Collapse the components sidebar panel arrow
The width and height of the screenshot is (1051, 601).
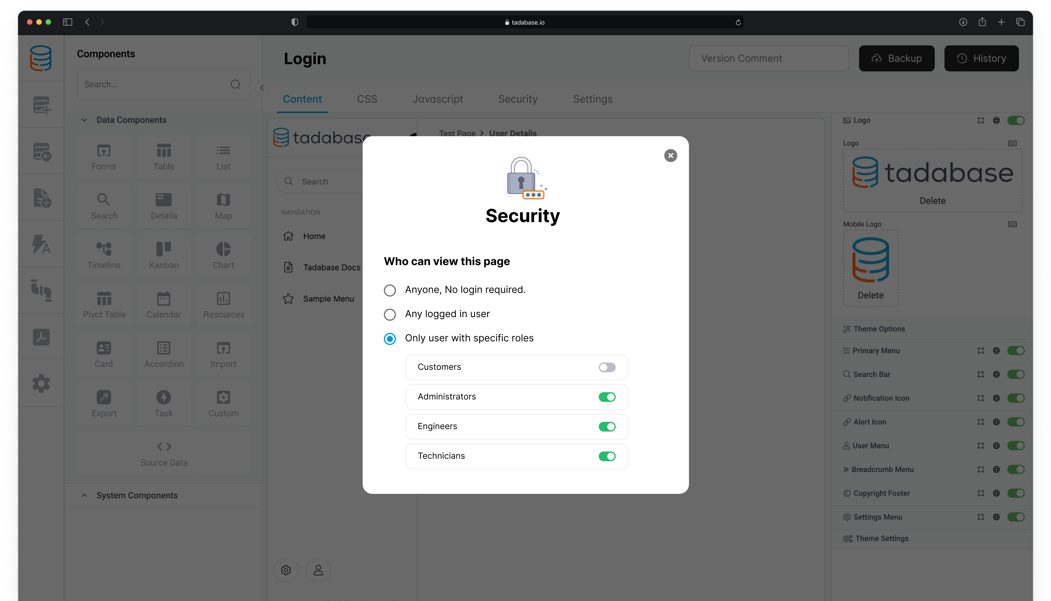click(x=262, y=88)
